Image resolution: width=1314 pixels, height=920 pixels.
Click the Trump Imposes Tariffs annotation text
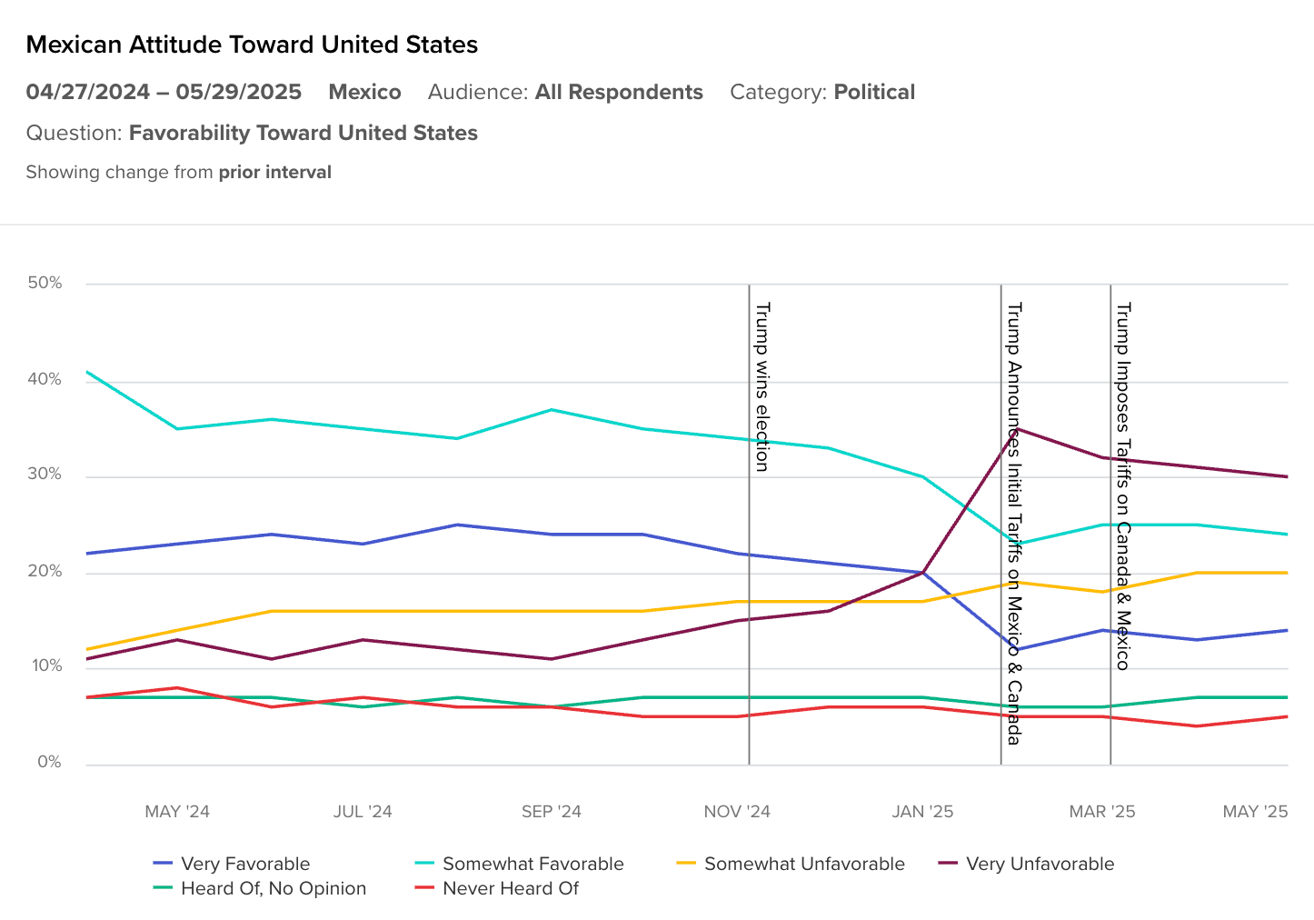click(x=1123, y=486)
